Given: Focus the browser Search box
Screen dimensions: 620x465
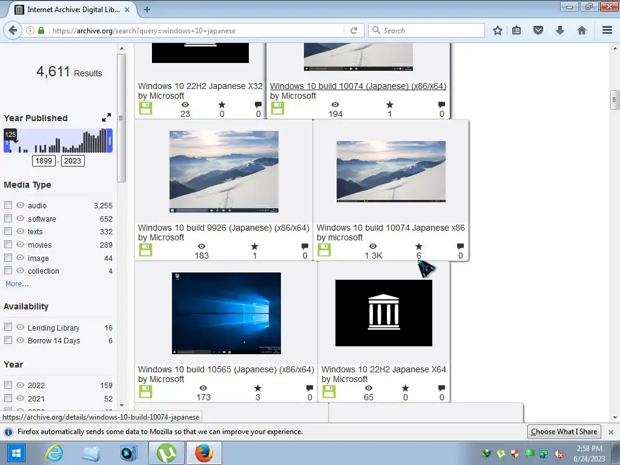Looking at the screenshot, I should point(426,30).
